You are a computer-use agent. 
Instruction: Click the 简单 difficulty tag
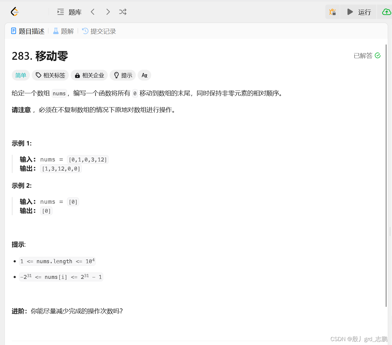point(21,75)
